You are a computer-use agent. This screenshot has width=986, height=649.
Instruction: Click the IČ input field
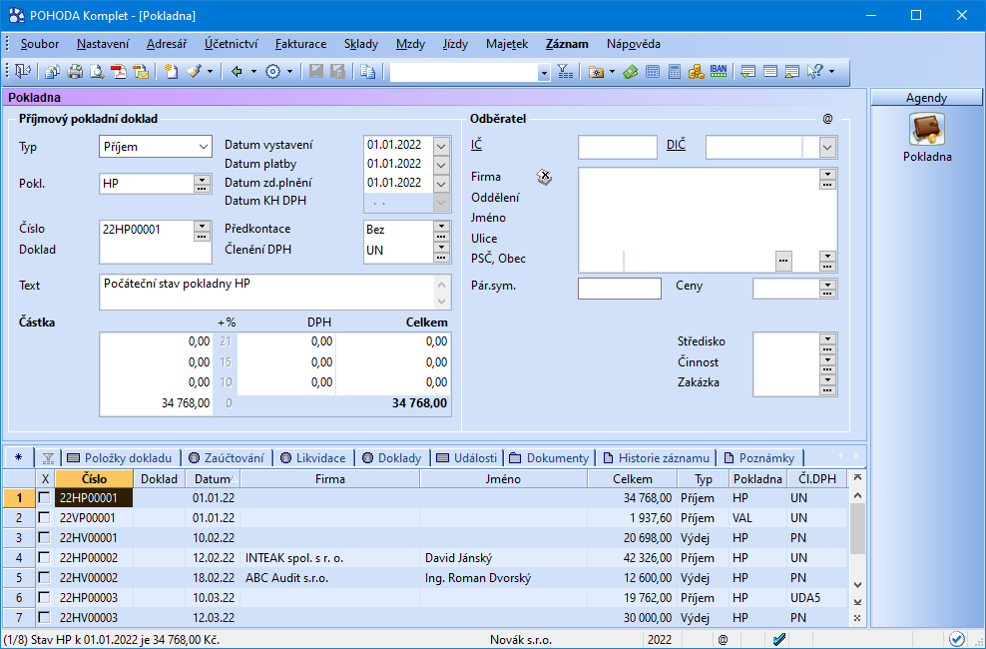tap(618, 147)
